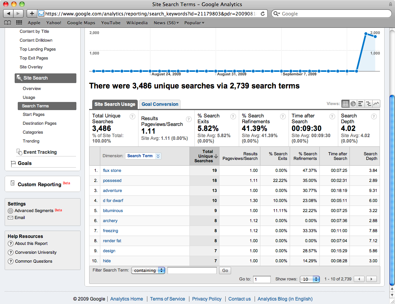
Task: Focus the browser address bar URL
Action: [151, 14]
